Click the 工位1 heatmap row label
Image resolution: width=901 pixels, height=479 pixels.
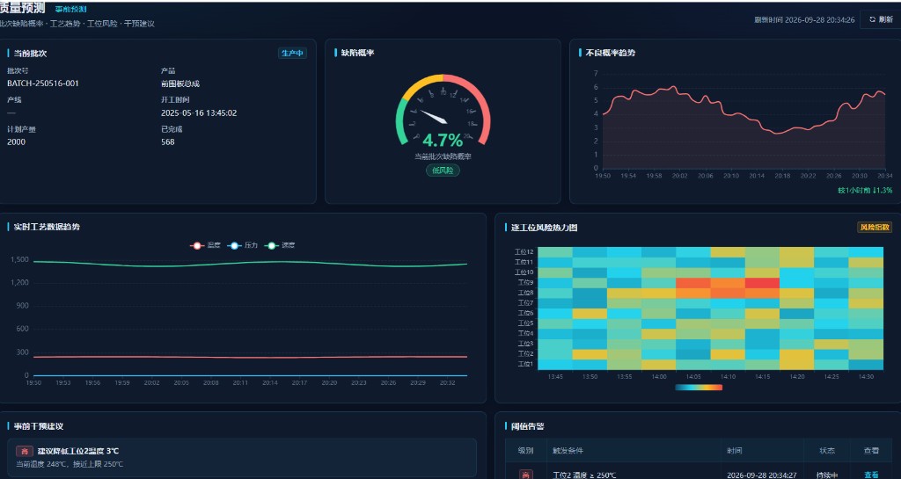[526, 364]
